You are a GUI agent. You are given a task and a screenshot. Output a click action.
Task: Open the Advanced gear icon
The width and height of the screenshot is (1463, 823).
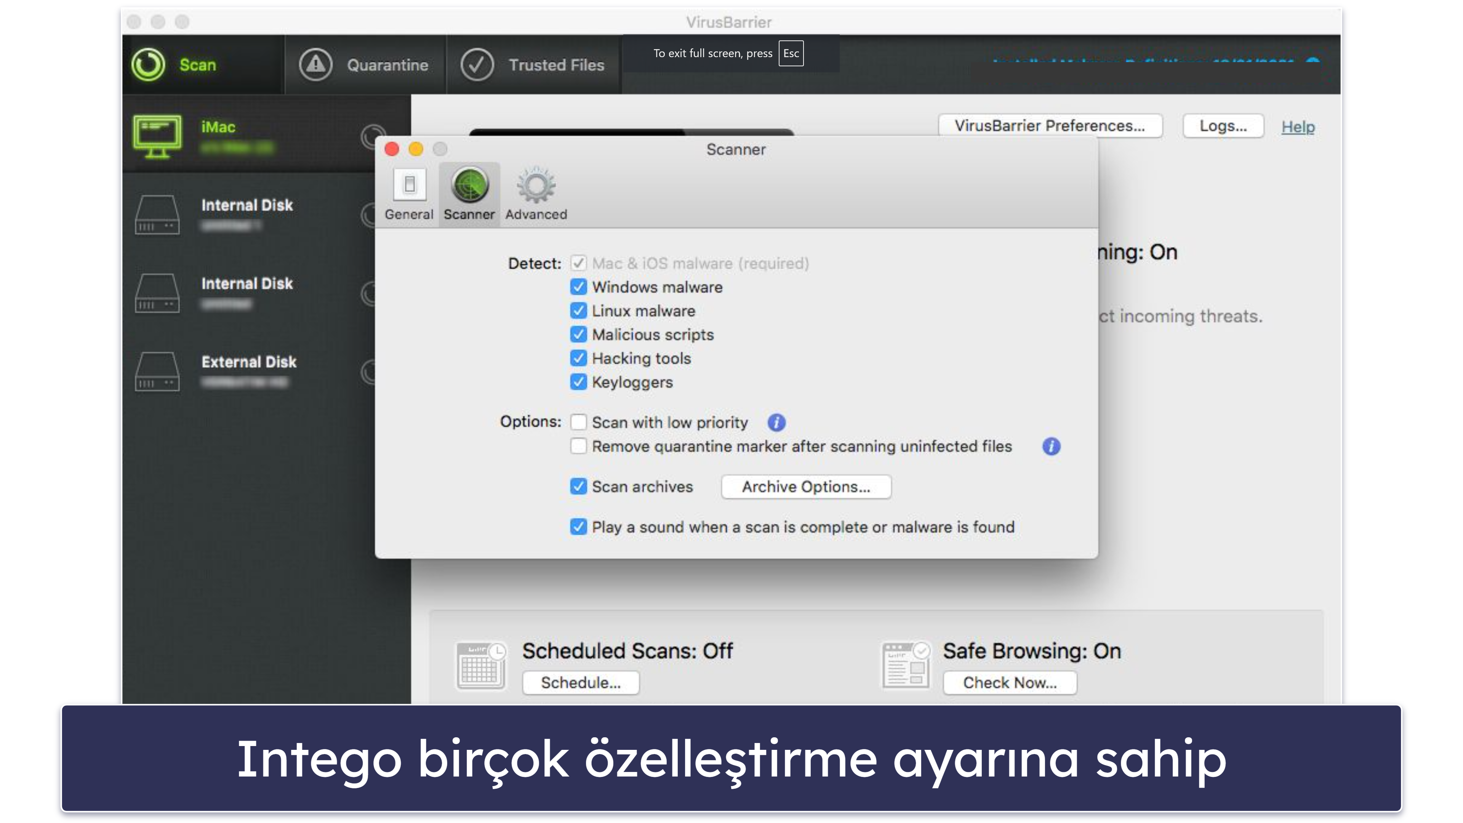[x=536, y=185]
